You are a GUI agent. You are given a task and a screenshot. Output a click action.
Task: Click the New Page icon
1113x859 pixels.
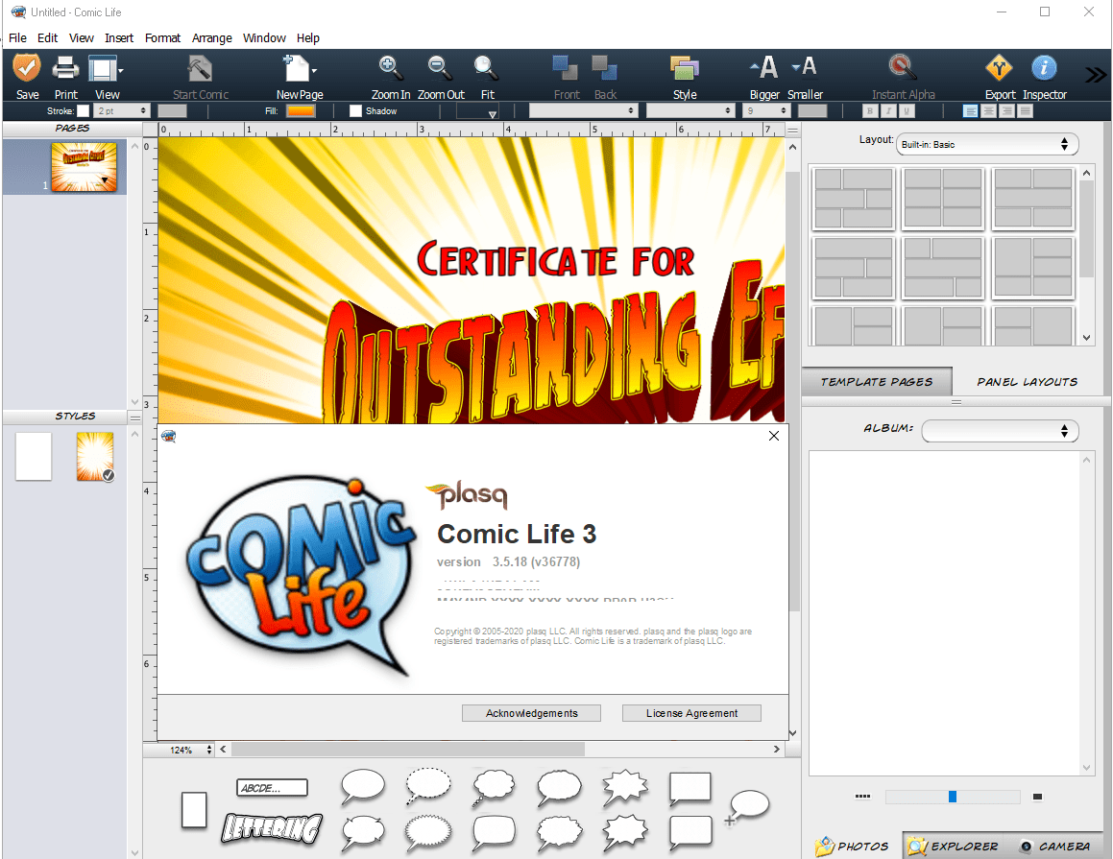(296, 69)
